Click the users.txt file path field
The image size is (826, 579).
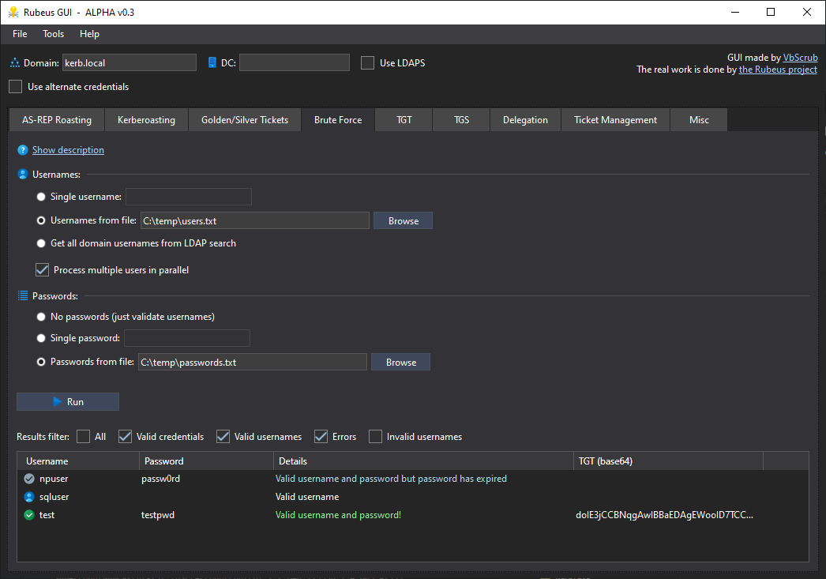(255, 220)
